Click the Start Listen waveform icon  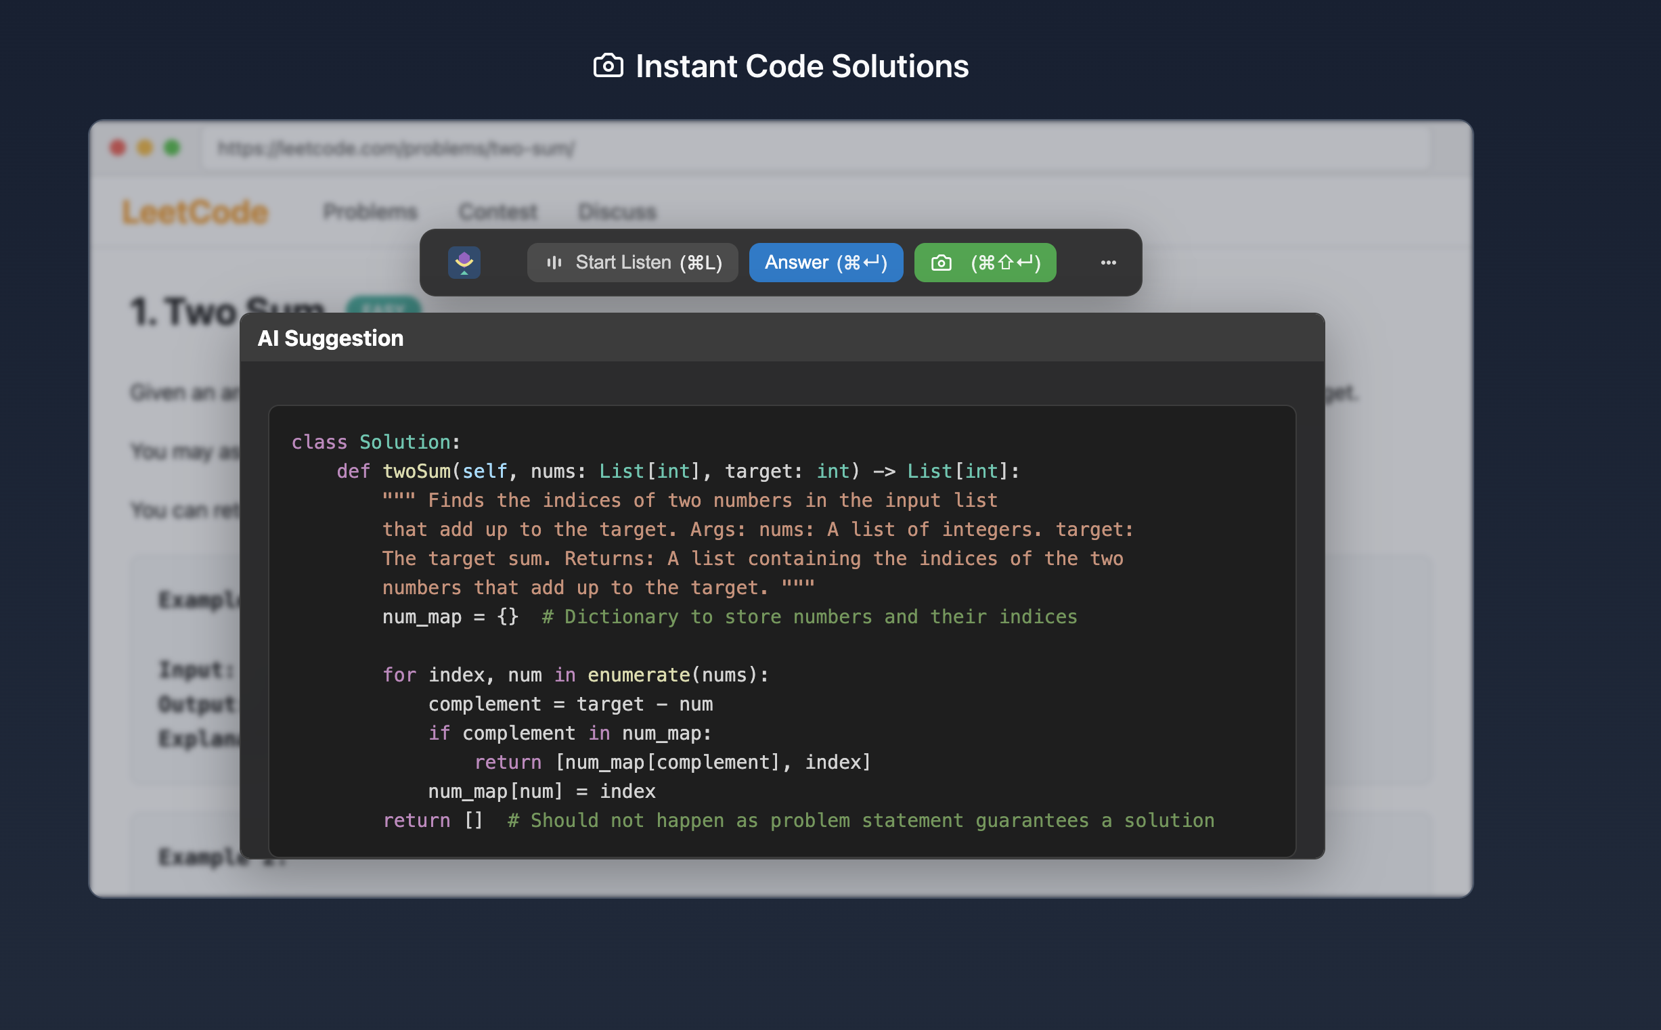pos(554,263)
